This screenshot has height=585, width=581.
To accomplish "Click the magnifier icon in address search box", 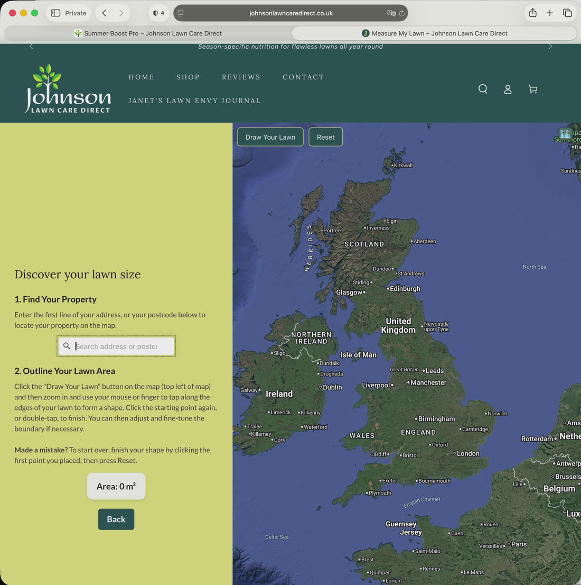I will point(67,346).
